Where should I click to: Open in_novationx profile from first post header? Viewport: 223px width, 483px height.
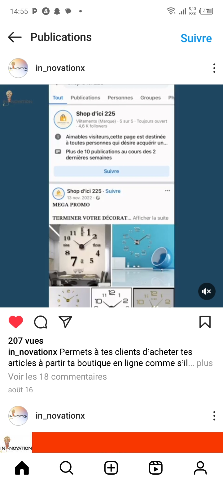pyautogui.click(x=60, y=68)
